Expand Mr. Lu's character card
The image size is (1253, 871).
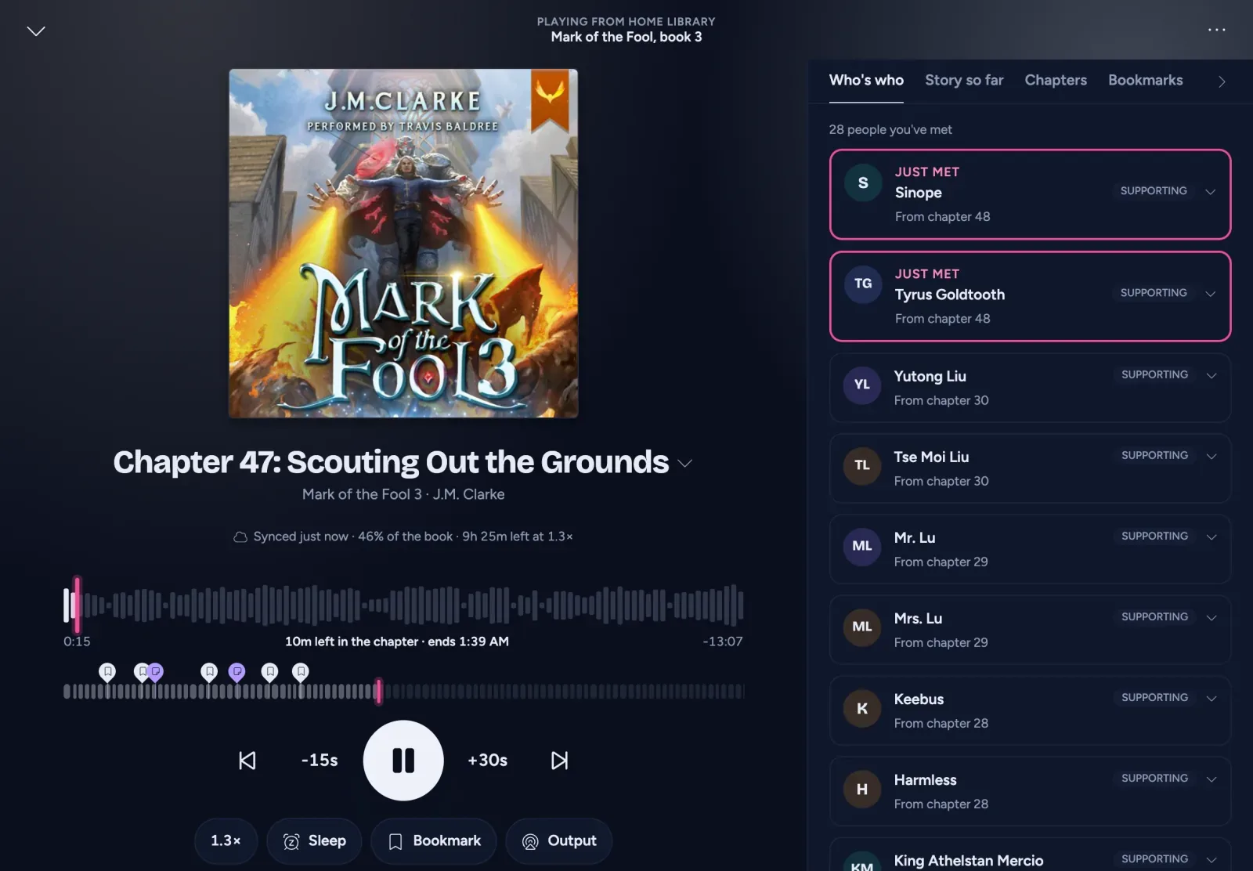tap(1211, 537)
